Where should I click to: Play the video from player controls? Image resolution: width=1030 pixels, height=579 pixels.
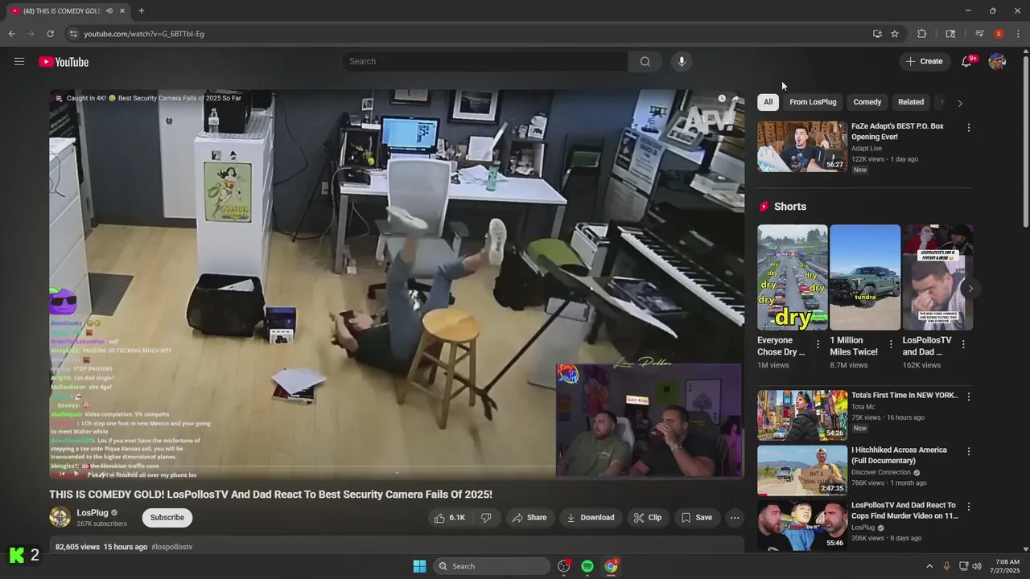[x=76, y=474]
